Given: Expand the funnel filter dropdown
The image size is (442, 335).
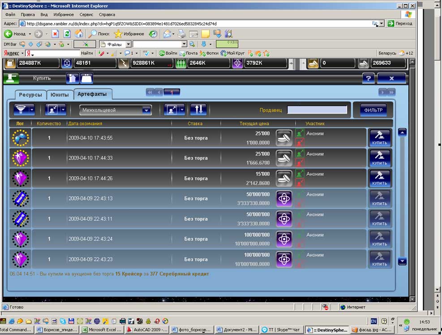Looking at the screenshot, I should (31, 110).
